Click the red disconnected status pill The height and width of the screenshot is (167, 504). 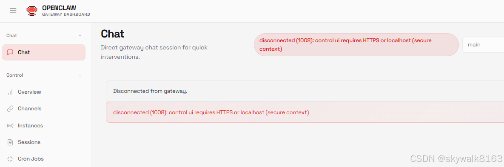click(356, 45)
